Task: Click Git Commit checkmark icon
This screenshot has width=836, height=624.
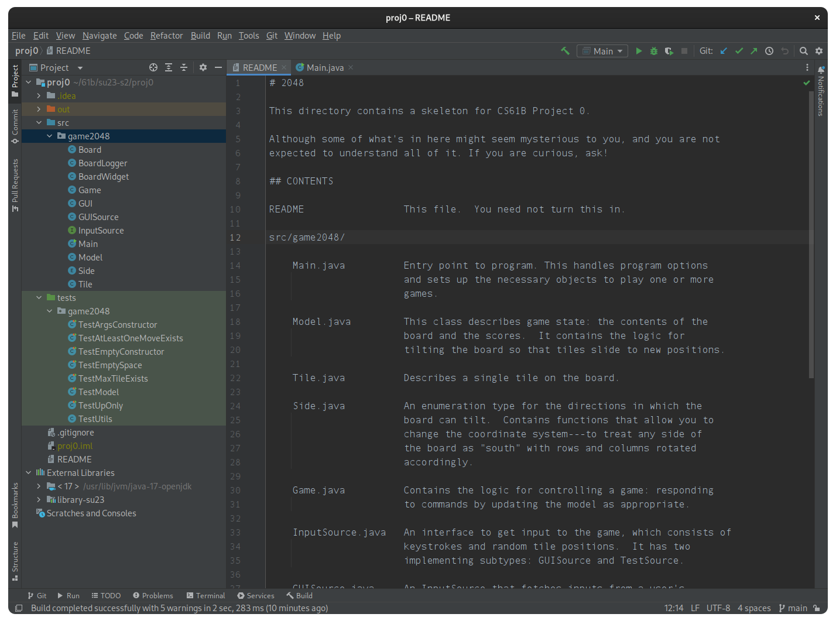Action: 739,51
